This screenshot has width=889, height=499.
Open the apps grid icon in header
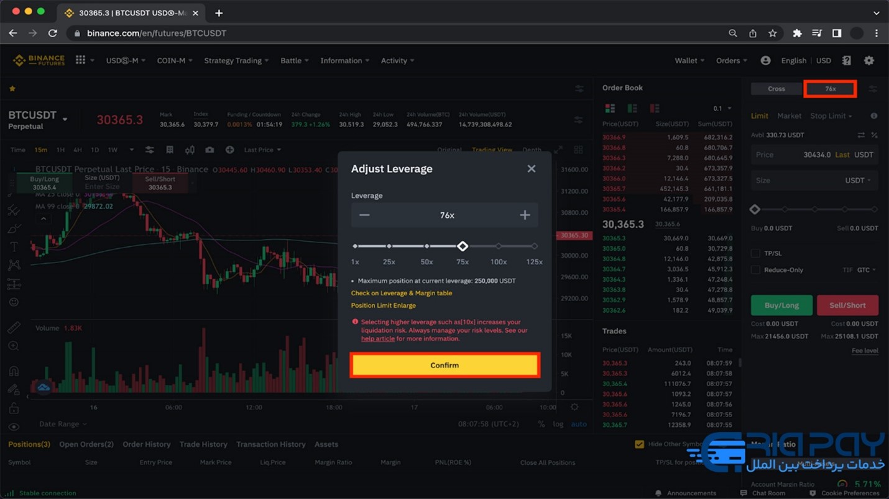pyautogui.click(x=81, y=60)
